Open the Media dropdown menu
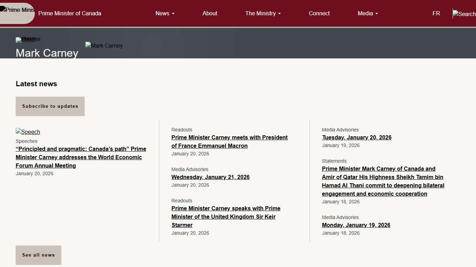This screenshot has height=267, width=476. coord(368,13)
